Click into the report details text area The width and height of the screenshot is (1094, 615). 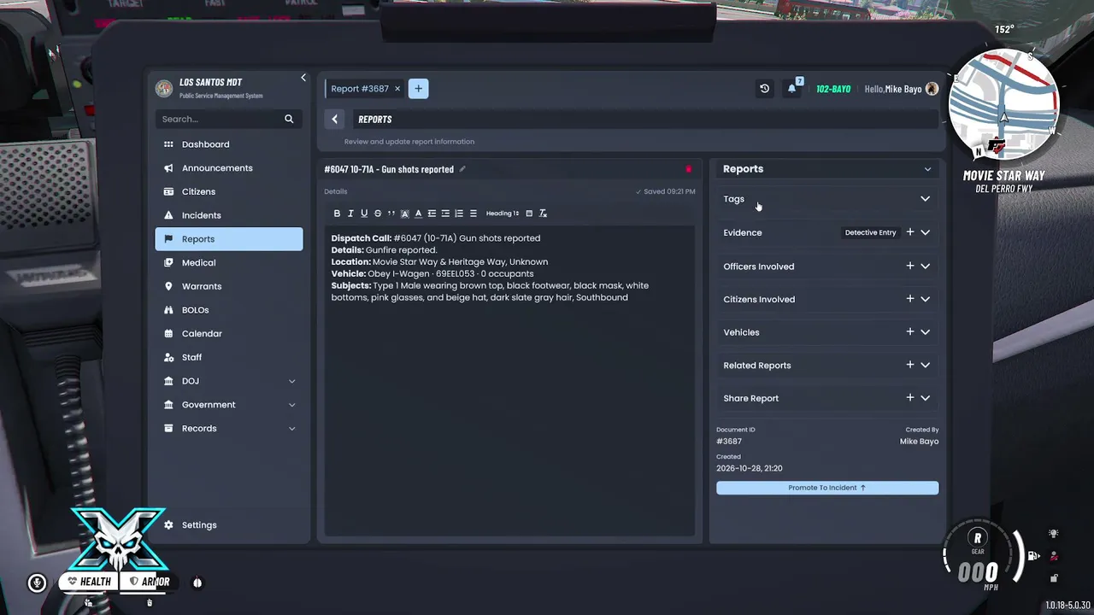pyautogui.click(x=509, y=380)
